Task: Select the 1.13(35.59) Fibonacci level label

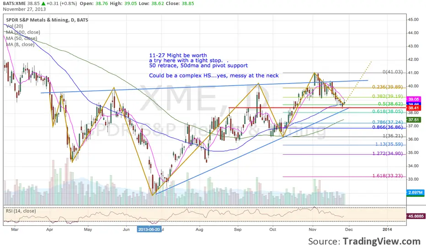Action: coord(389,144)
